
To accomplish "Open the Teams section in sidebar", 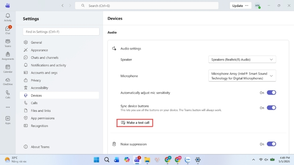I will (8, 43).
